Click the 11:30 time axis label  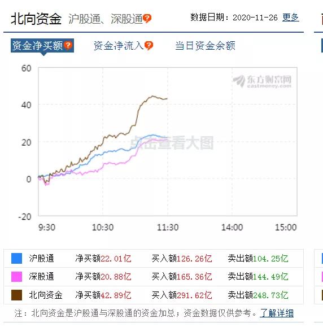click(168, 227)
